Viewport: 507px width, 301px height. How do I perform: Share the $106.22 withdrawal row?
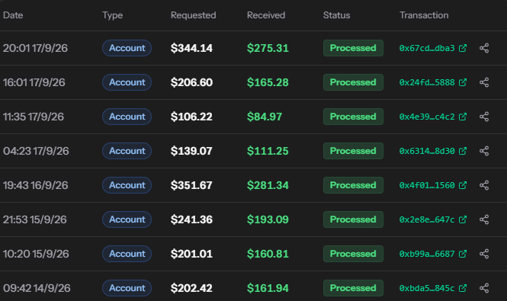(484, 117)
